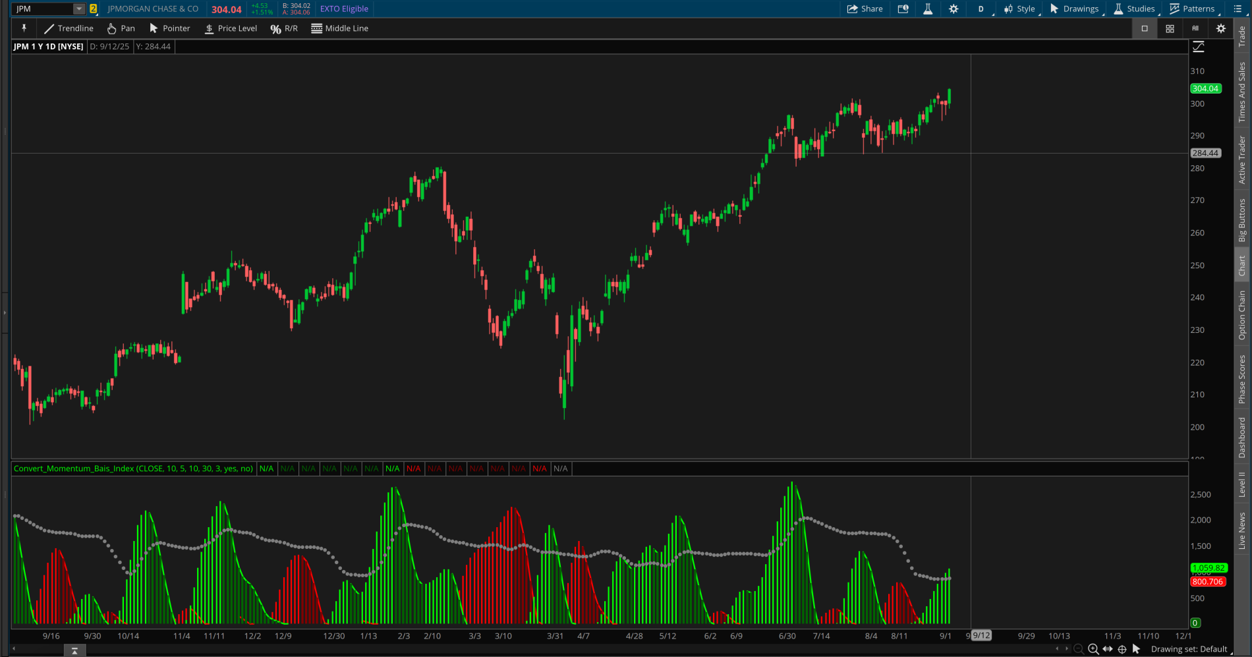Click the Convert_Momentum_Bais_Index study label

point(133,469)
